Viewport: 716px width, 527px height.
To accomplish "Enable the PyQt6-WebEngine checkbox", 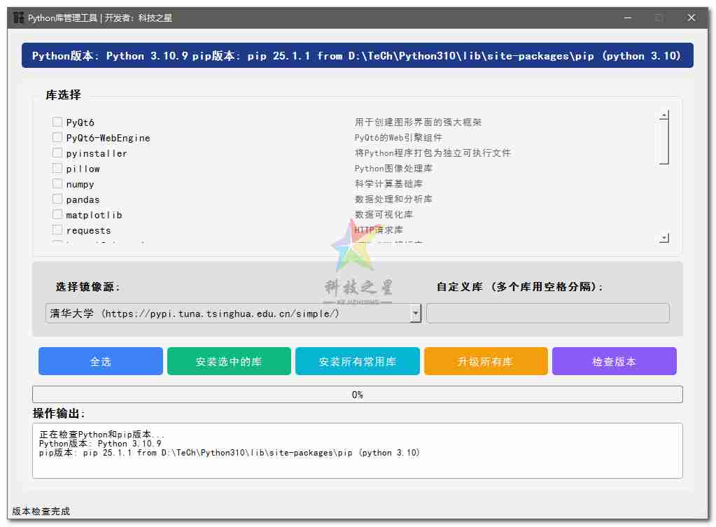I will (x=57, y=138).
